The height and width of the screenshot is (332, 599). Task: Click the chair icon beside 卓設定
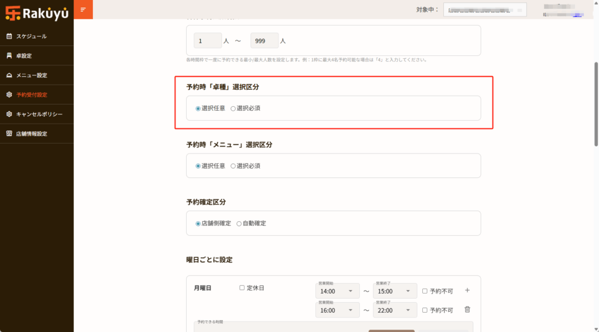click(x=9, y=56)
